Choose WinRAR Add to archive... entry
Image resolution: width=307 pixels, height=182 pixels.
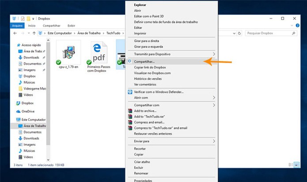145,111
